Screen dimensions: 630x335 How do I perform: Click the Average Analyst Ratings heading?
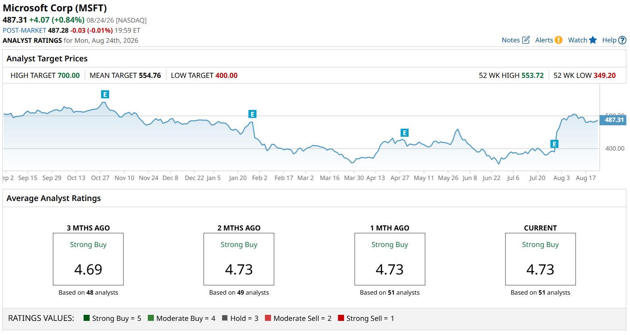pyautogui.click(x=54, y=198)
